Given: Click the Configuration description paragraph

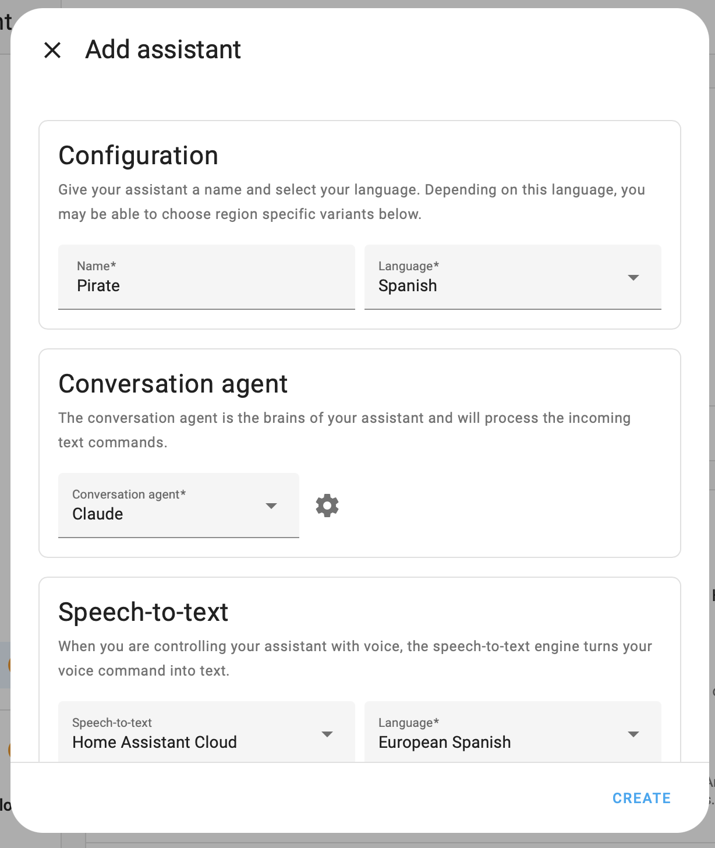Looking at the screenshot, I should 351,202.
